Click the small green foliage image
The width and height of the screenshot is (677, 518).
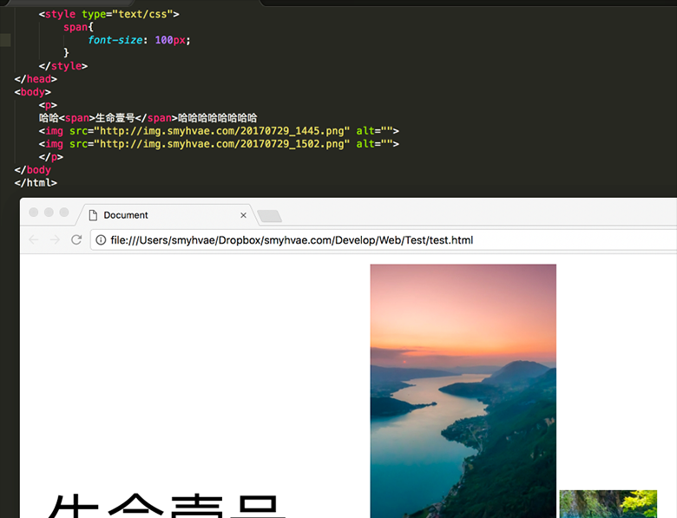(x=608, y=504)
